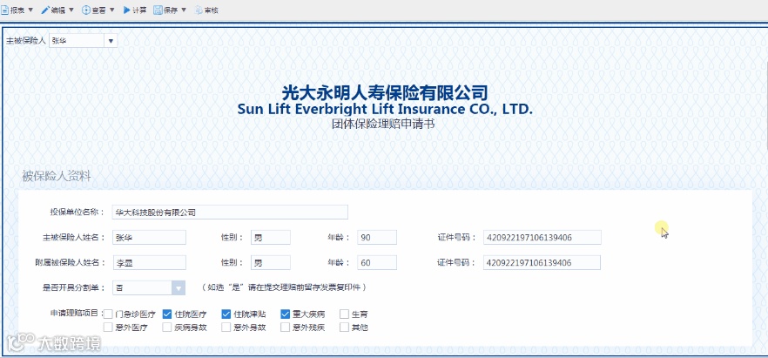Image resolution: width=768 pixels, height=358 pixels.
Task: Click the 主被保险人姓名 field containing 张华
Action: [149, 238]
